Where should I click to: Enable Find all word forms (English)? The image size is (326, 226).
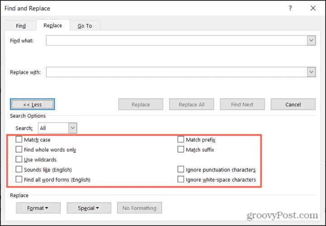[x=19, y=179]
